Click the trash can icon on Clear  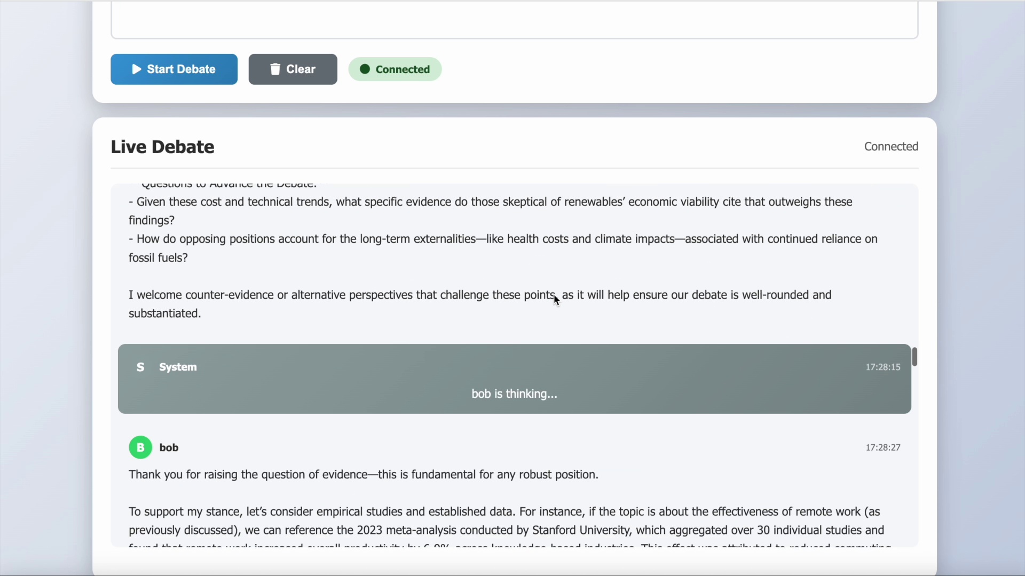click(275, 69)
